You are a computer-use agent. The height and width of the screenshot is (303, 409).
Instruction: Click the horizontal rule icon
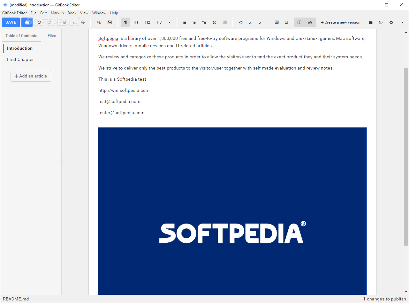pos(286,22)
